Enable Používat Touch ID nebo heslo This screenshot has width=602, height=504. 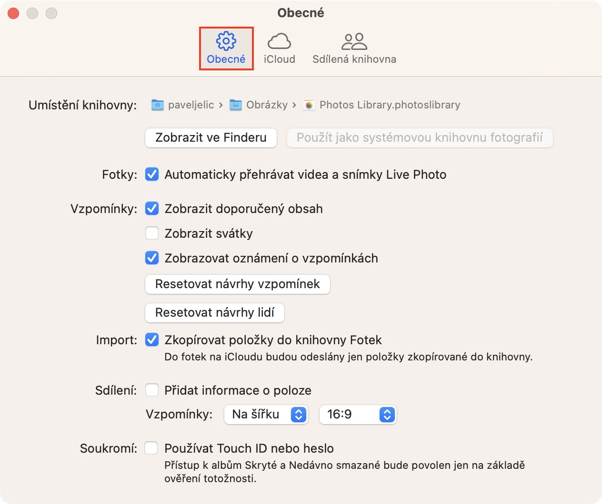click(x=151, y=448)
